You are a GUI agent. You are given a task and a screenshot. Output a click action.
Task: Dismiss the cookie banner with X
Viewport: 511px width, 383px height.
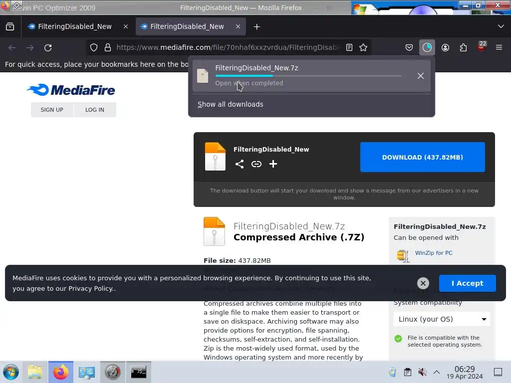pos(423,283)
